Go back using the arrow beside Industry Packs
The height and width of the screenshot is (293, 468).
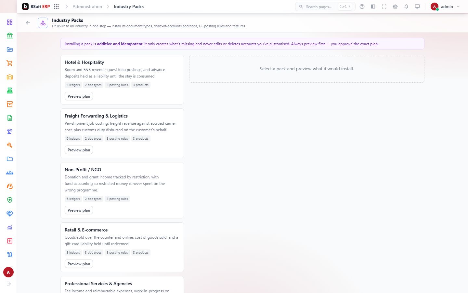click(x=28, y=23)
